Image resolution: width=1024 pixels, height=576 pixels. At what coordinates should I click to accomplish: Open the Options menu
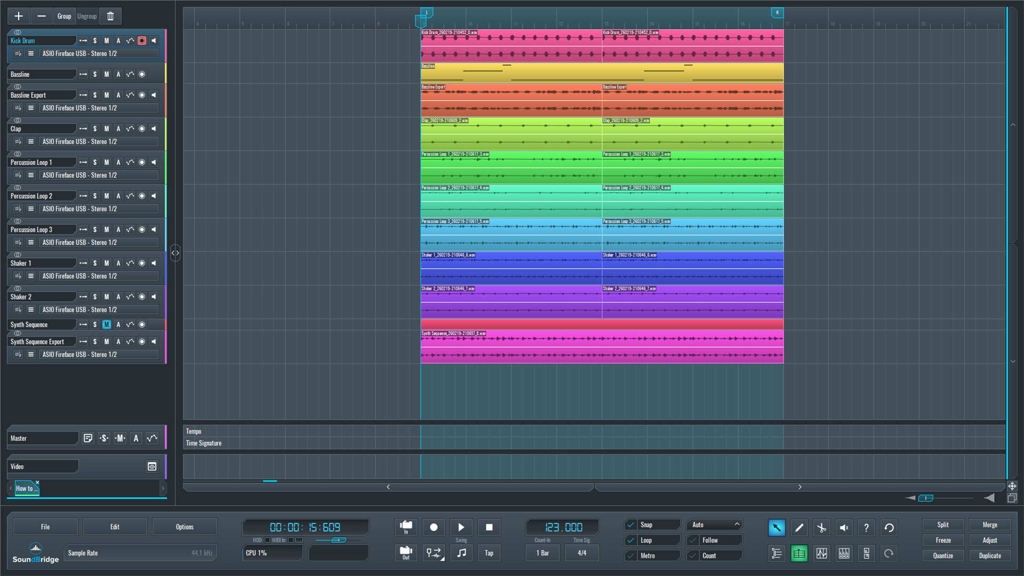click(185, 527)
